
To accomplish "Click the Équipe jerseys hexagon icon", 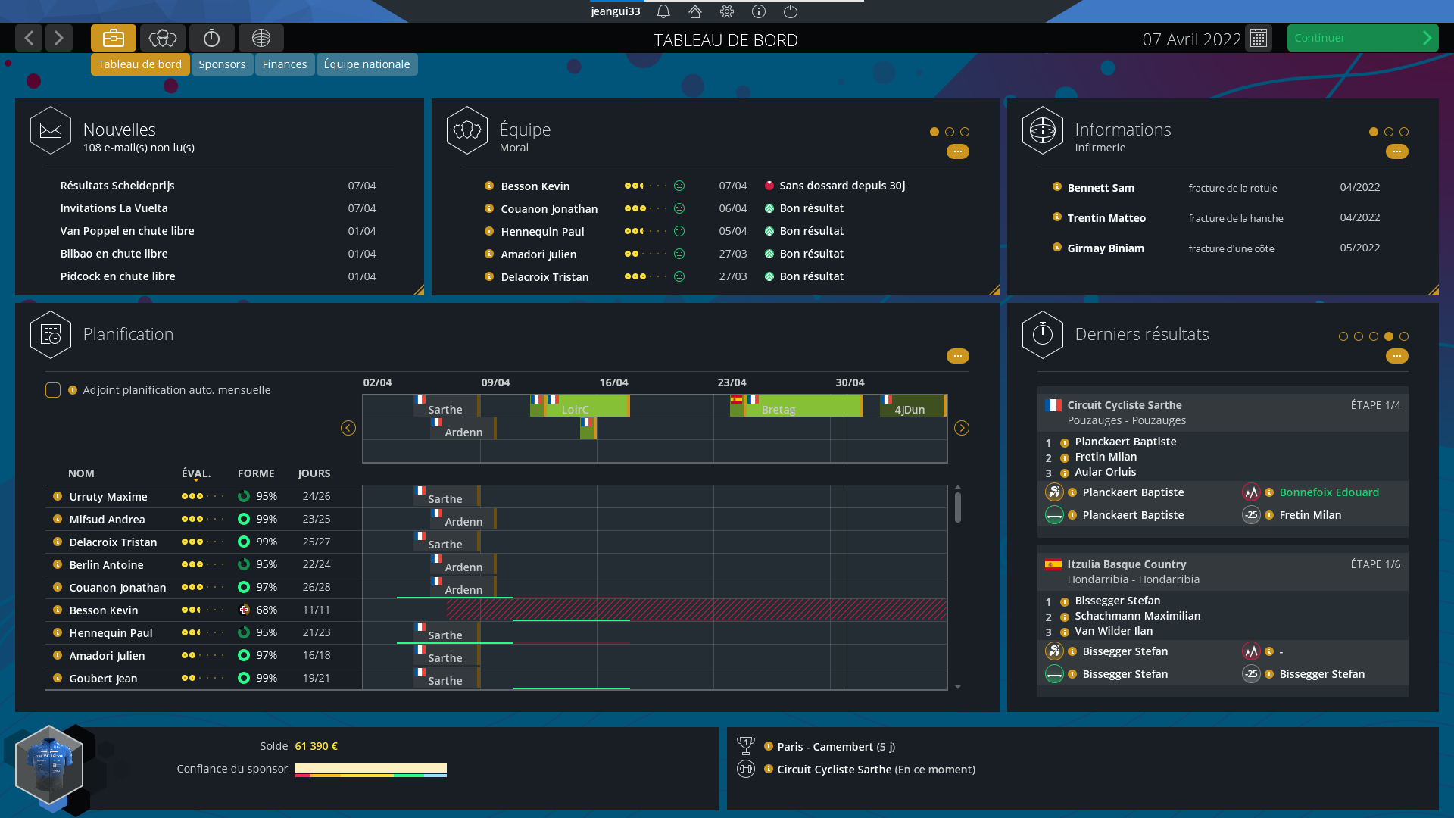I will 467,130.
